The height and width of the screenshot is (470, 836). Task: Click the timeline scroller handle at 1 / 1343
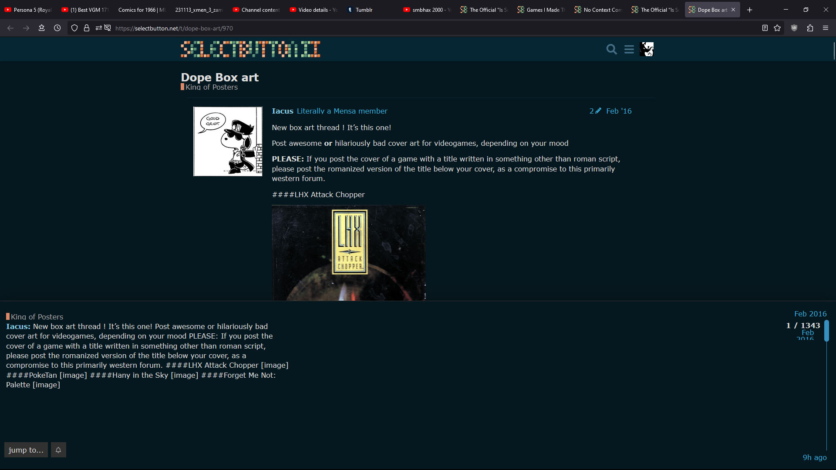pyautogui.click(x=826, y=331)
